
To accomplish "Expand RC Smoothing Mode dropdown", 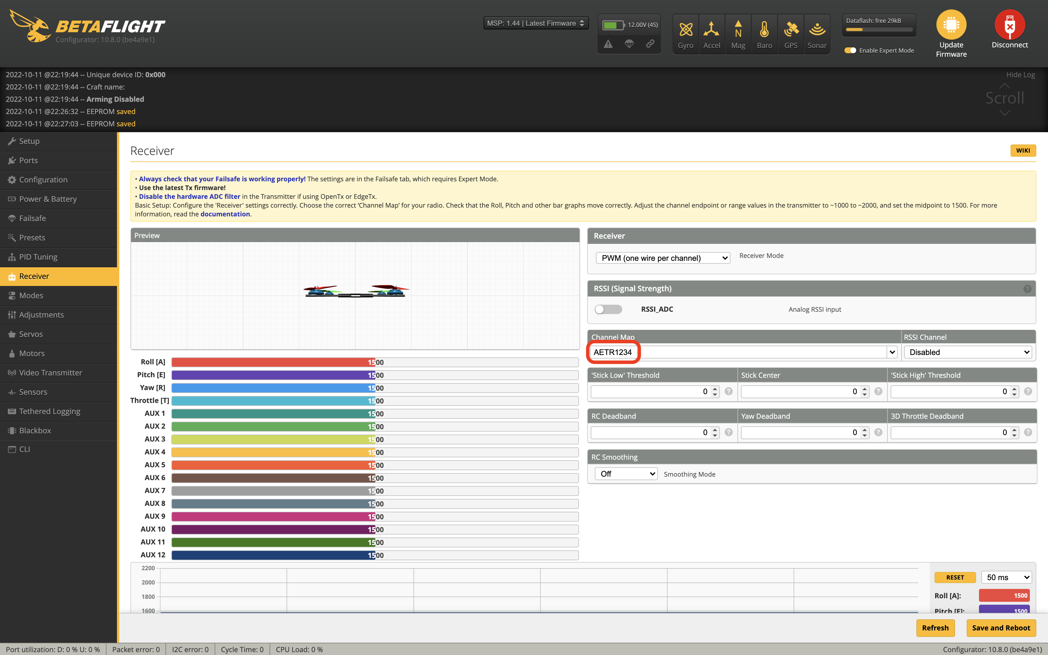I will click(626, 474).
